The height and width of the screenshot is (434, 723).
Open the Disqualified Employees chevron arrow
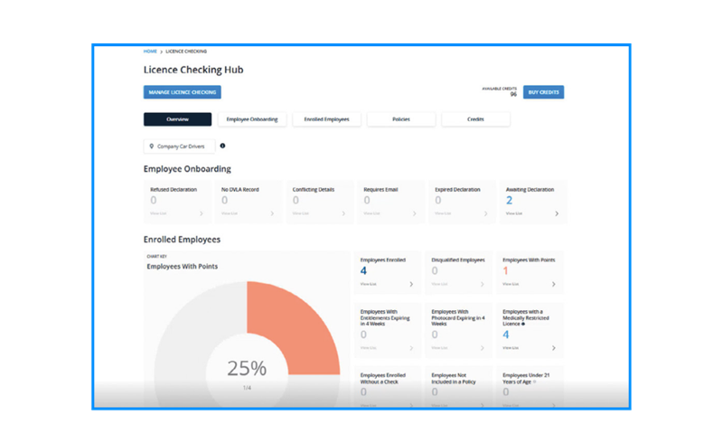click(483, 284)
